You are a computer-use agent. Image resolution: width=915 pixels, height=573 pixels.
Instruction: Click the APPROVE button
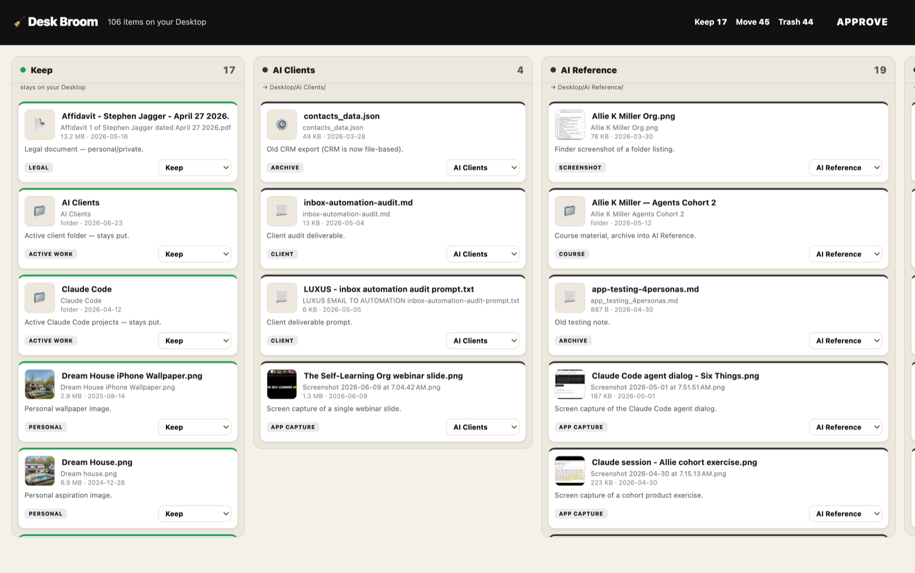862,22
